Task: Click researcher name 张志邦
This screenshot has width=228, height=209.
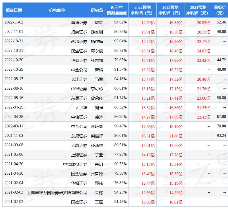Action: pyautogui.click(x=97, y=60)
